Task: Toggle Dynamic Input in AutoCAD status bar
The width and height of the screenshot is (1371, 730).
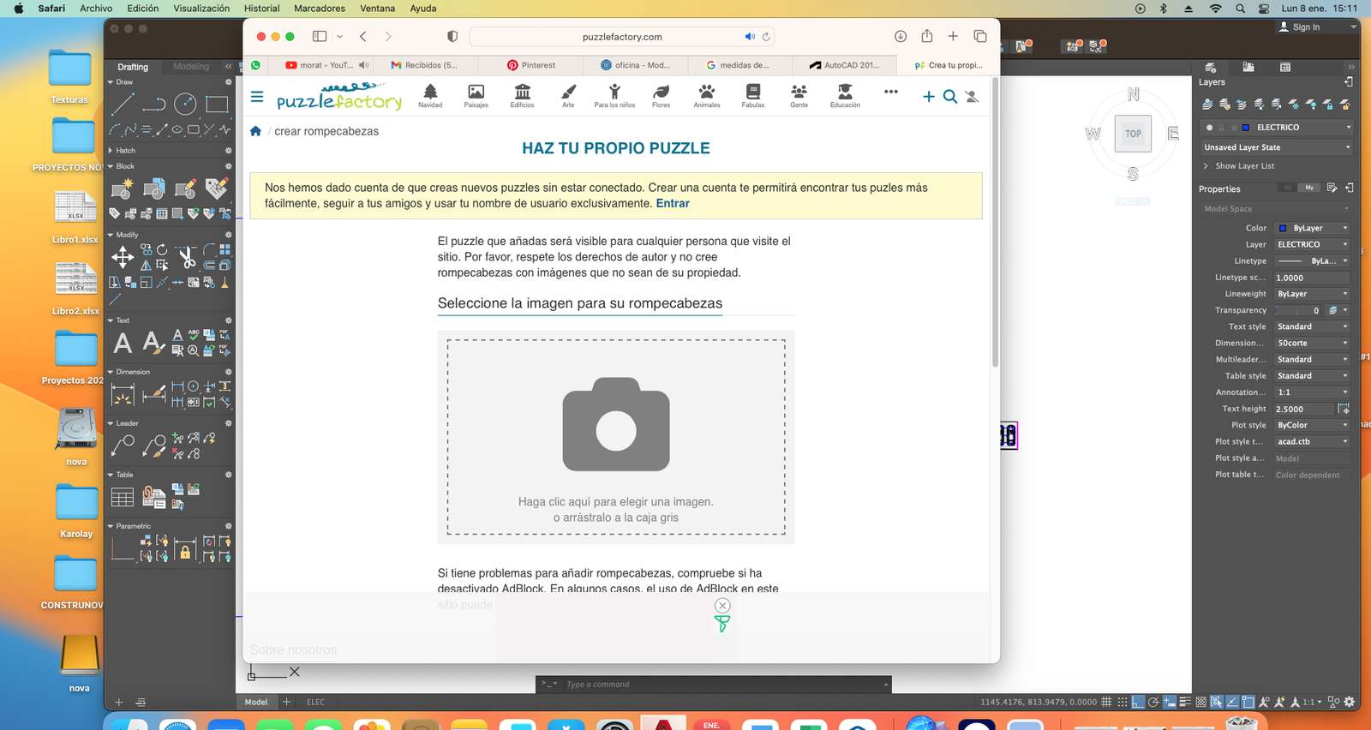Action: 1170,702
